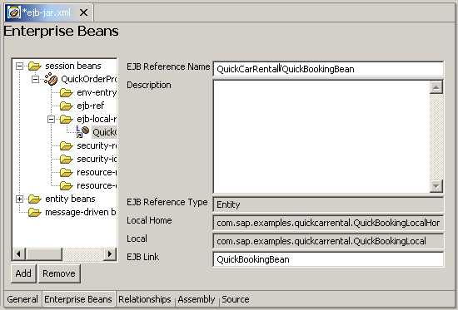Select the last resource- tree item

pos(97,185)
